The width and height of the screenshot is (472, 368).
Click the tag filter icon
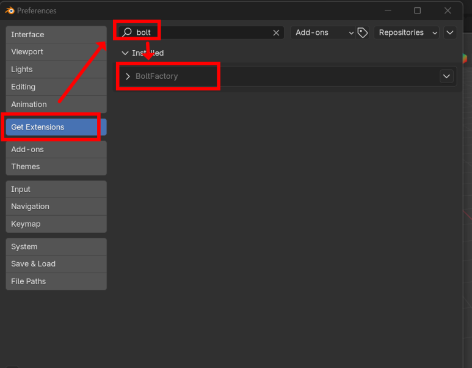pos(363,32)
